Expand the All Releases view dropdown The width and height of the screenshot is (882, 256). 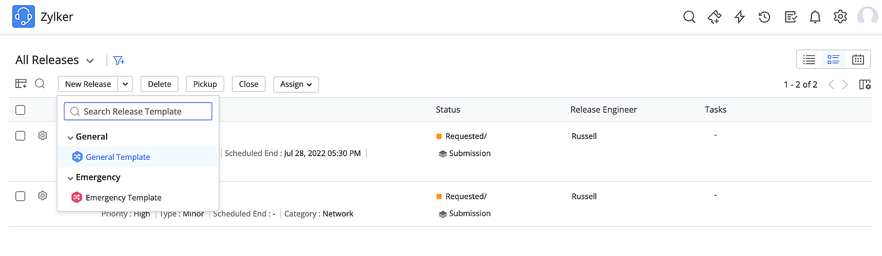point(90,61)
